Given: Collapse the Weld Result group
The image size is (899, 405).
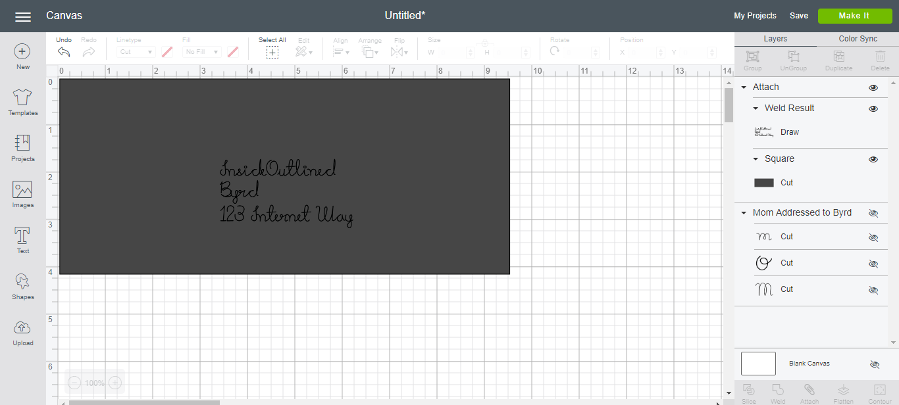Looking at the screenshot, I should 755,108.
